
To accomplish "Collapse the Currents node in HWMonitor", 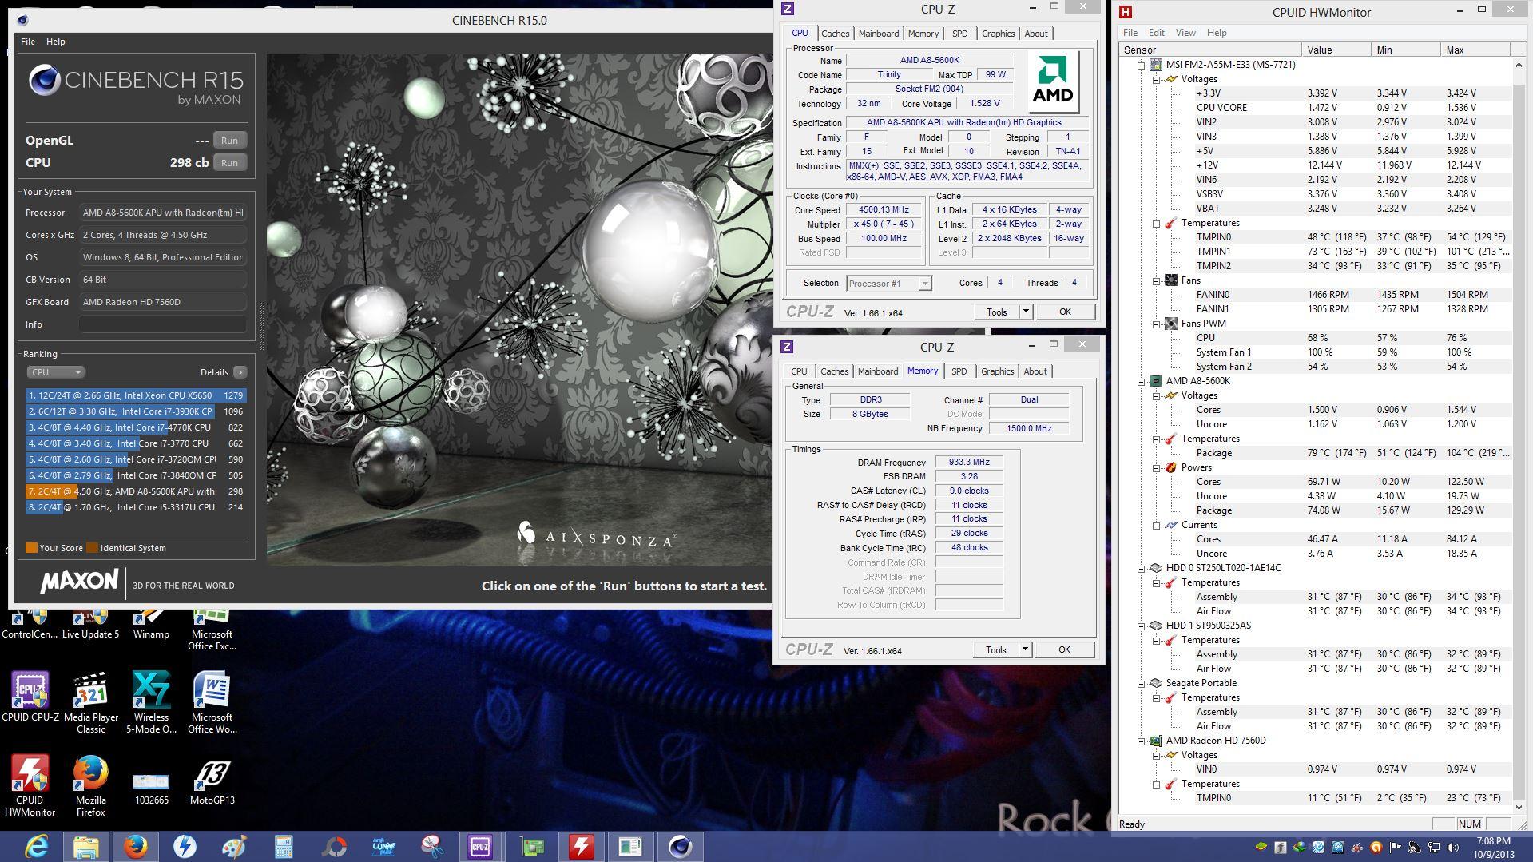I will (1156, 525).
